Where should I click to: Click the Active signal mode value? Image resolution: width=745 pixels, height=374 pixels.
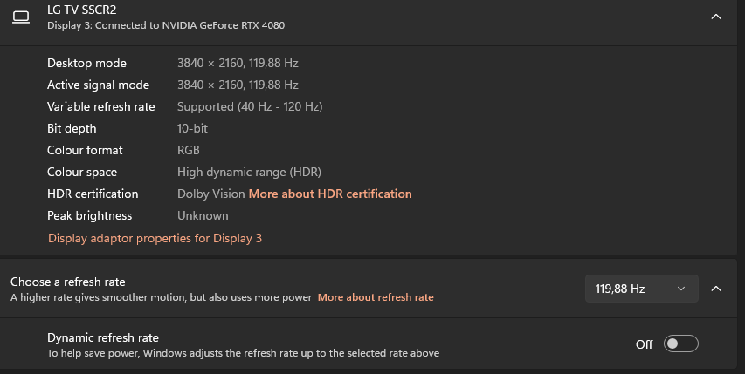click(x=238, y=85)
